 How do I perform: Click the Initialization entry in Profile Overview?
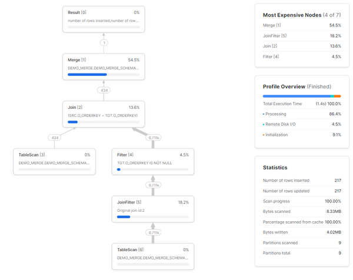301,135
